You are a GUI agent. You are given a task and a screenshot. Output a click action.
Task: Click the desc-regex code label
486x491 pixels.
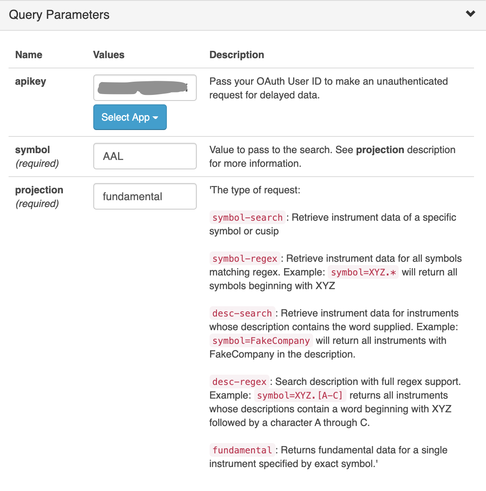[239, 382]
